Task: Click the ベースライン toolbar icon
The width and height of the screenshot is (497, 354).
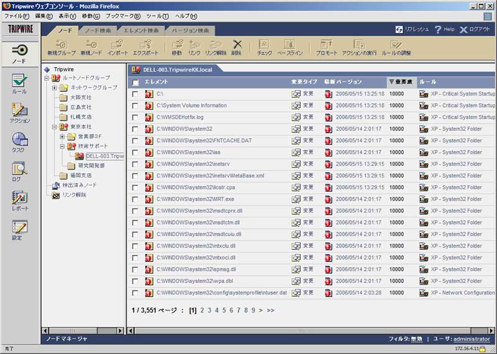Action: 290,48
